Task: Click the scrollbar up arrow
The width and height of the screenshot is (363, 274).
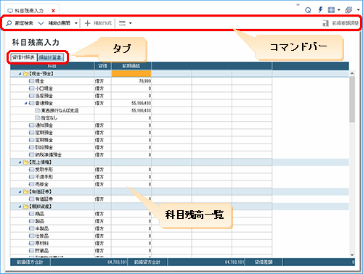Action: point(352,73)
